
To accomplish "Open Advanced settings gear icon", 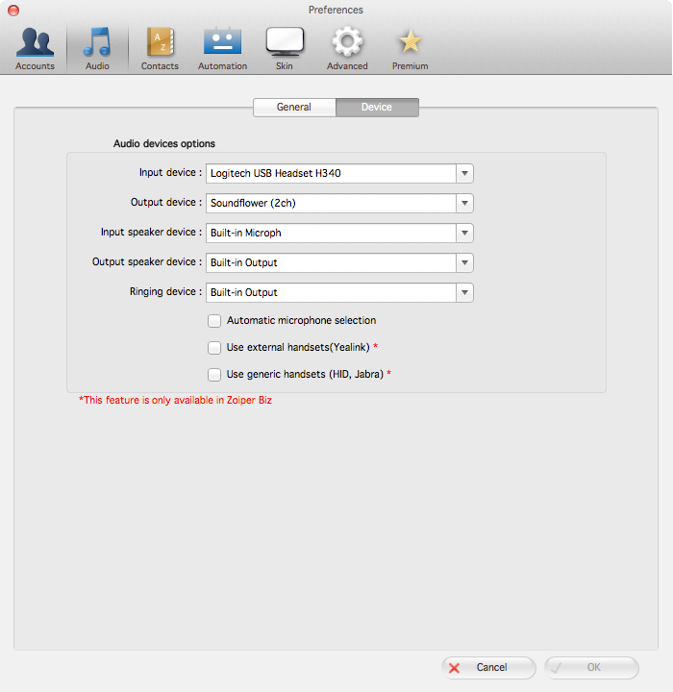I will (347, 48).
